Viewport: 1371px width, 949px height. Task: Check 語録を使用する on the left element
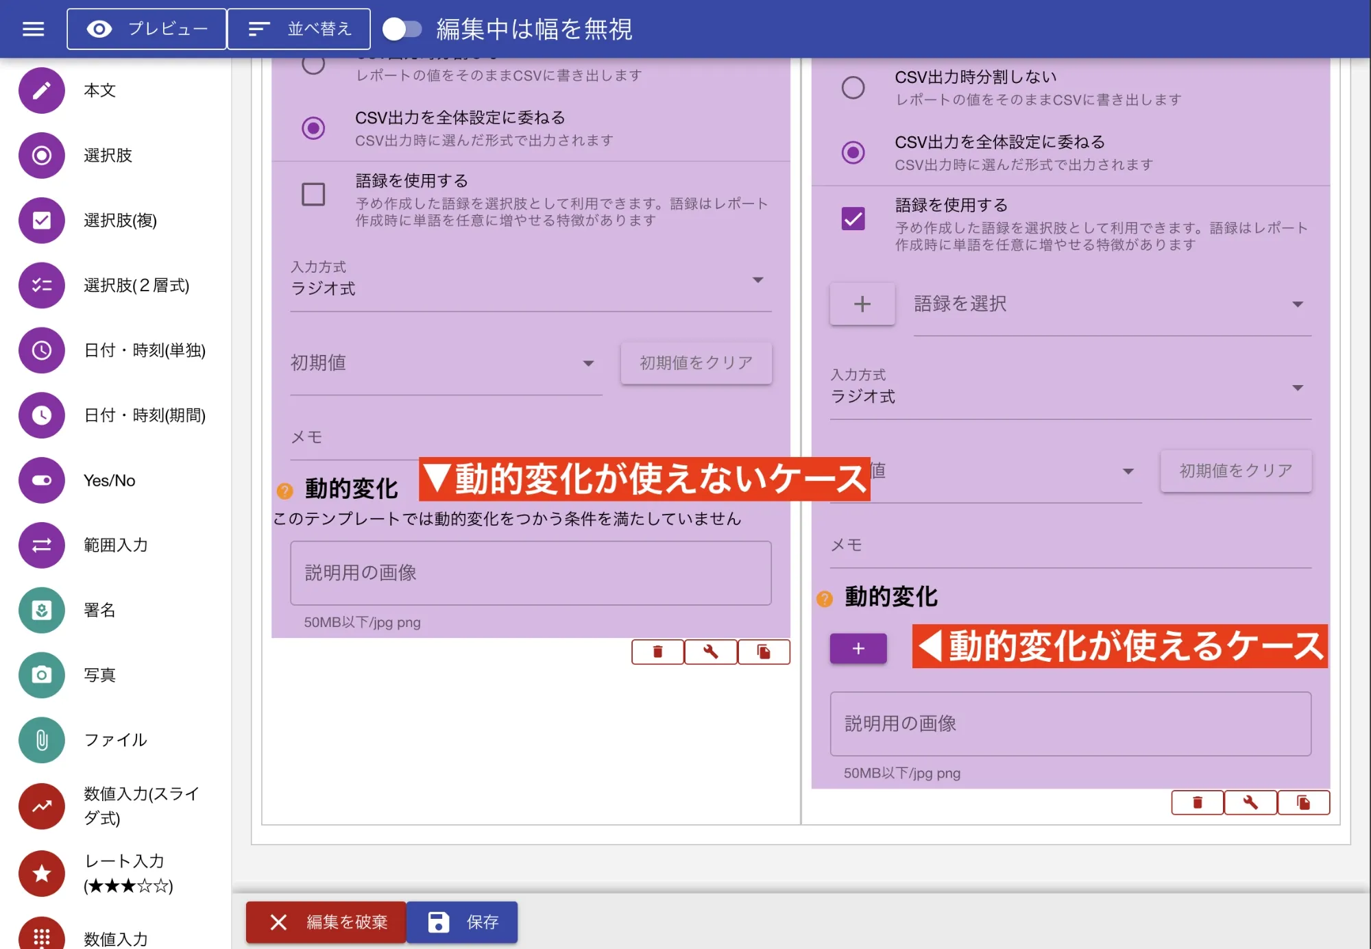313,195
